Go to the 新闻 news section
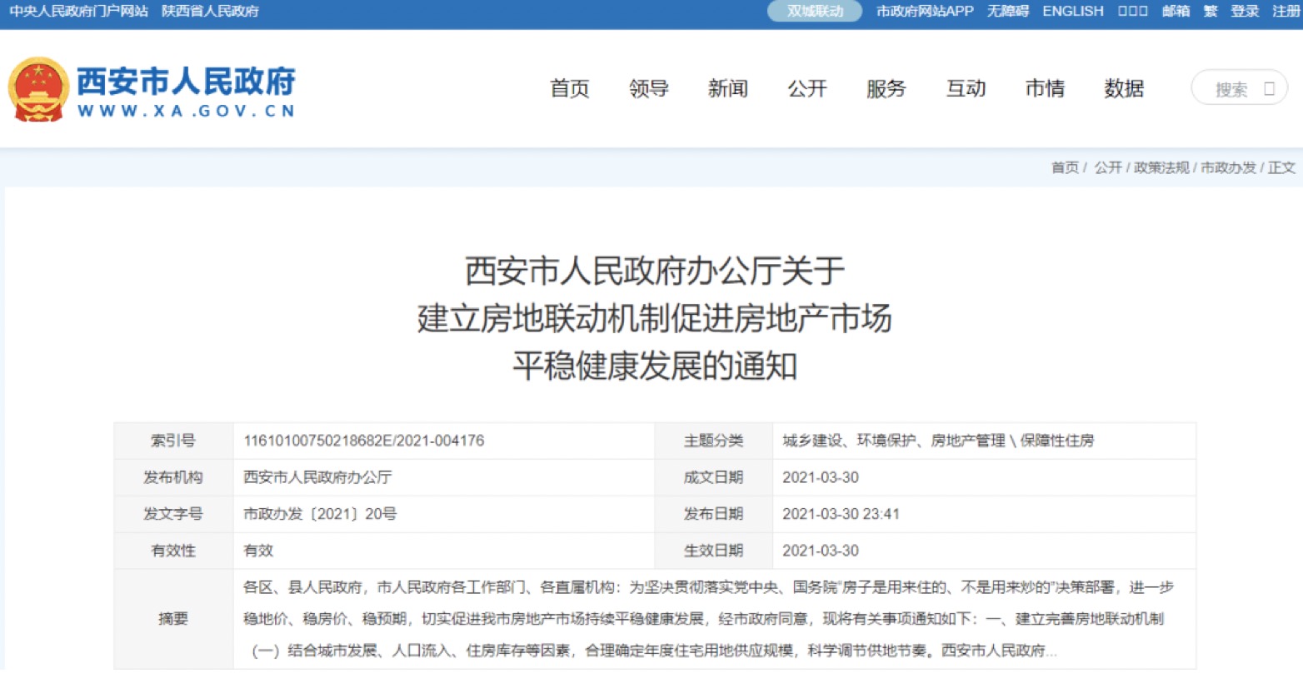The height and width of the screenshot is (673, 1303). (x=728, y=88)
